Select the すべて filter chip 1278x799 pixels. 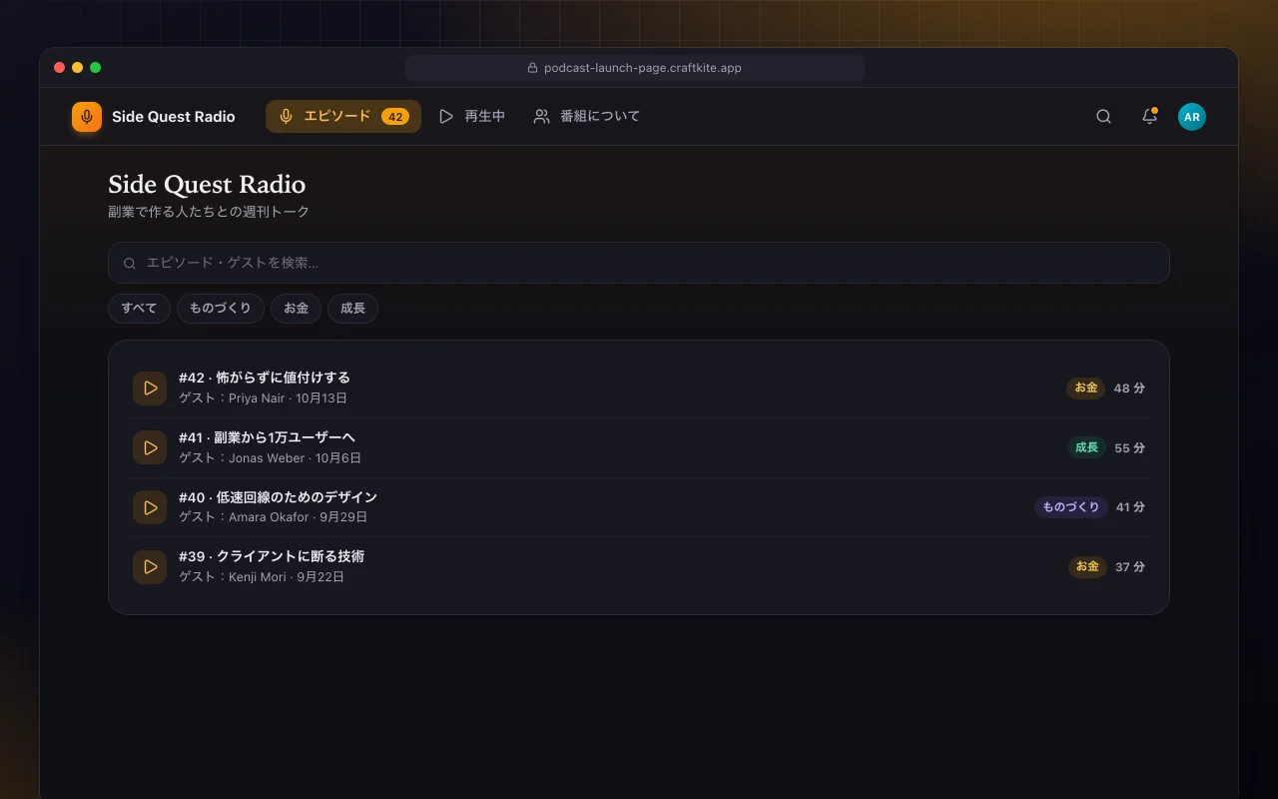[x=139, y=309]
